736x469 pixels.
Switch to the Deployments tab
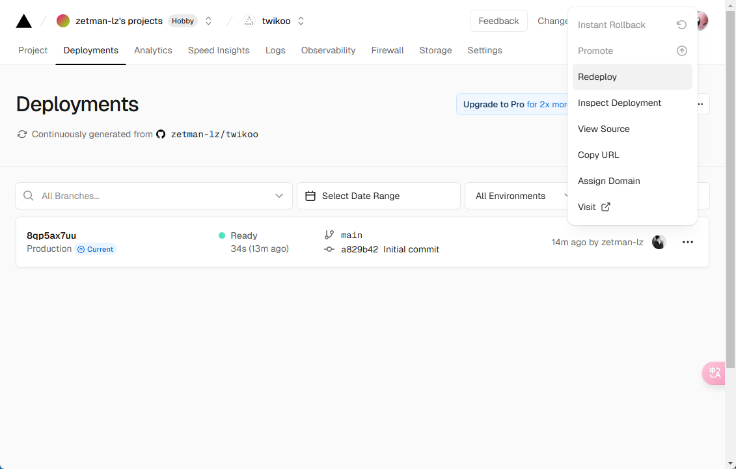click(91, 50)
